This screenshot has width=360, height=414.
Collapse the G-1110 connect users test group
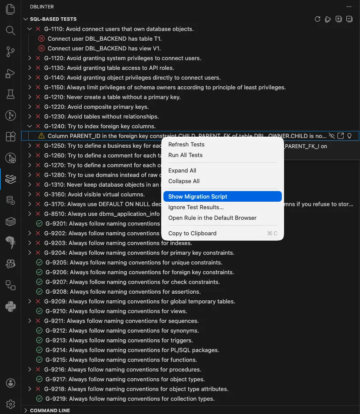click(x=30, y=29)
